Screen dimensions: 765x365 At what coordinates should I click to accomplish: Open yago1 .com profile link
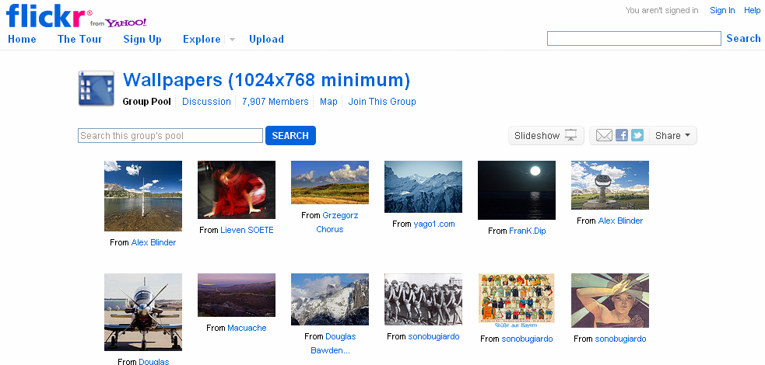tap(434, 224)
